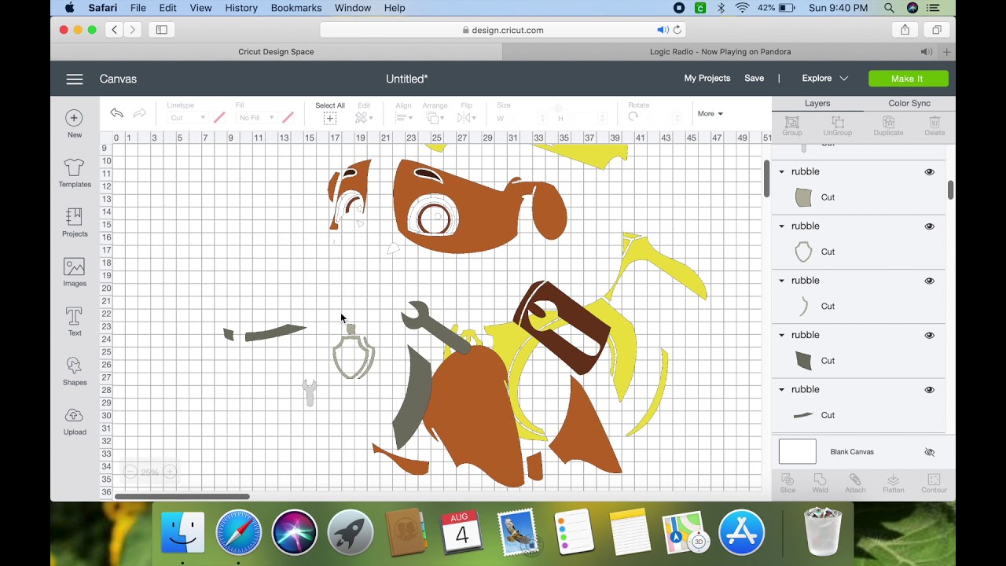Click the Blank Canvas color swatch
1006x566 pixels.
coord(798,452)
